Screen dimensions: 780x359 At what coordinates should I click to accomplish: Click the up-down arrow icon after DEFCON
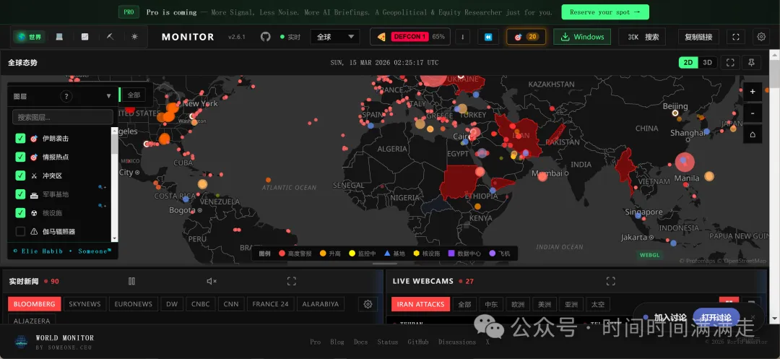463,37
